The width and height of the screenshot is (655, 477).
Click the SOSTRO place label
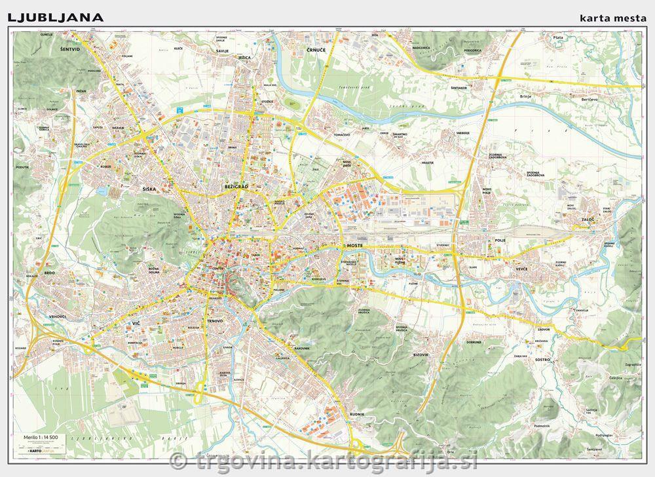[x=542, y=359]
